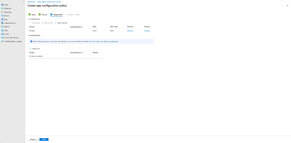Click Edit filter for All users
The height and width of the screenshot is (143, 291).
[130, 31]
